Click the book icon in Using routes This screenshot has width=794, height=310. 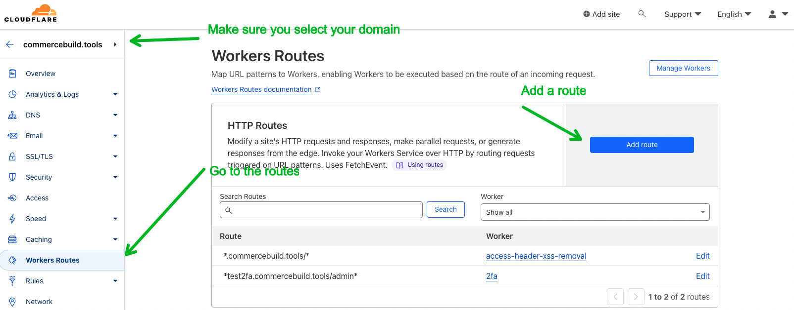point(399,165)
